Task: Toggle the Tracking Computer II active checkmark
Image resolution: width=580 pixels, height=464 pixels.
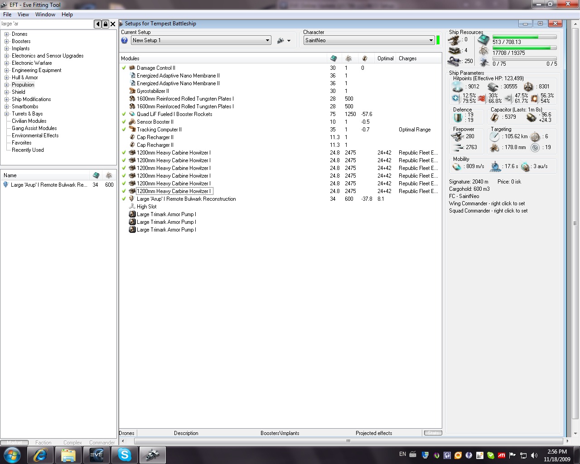Action: pos(124,130)
